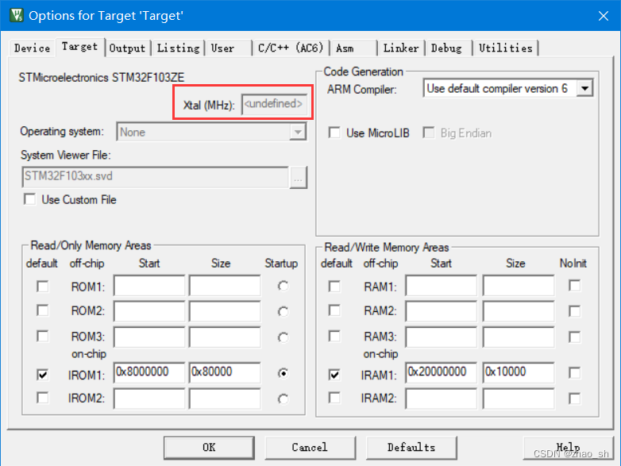Image resolution: width=621 pixels, height=466 pixels.
Task: Enable Use Custom File checkbox
Action: click(30, 199)
